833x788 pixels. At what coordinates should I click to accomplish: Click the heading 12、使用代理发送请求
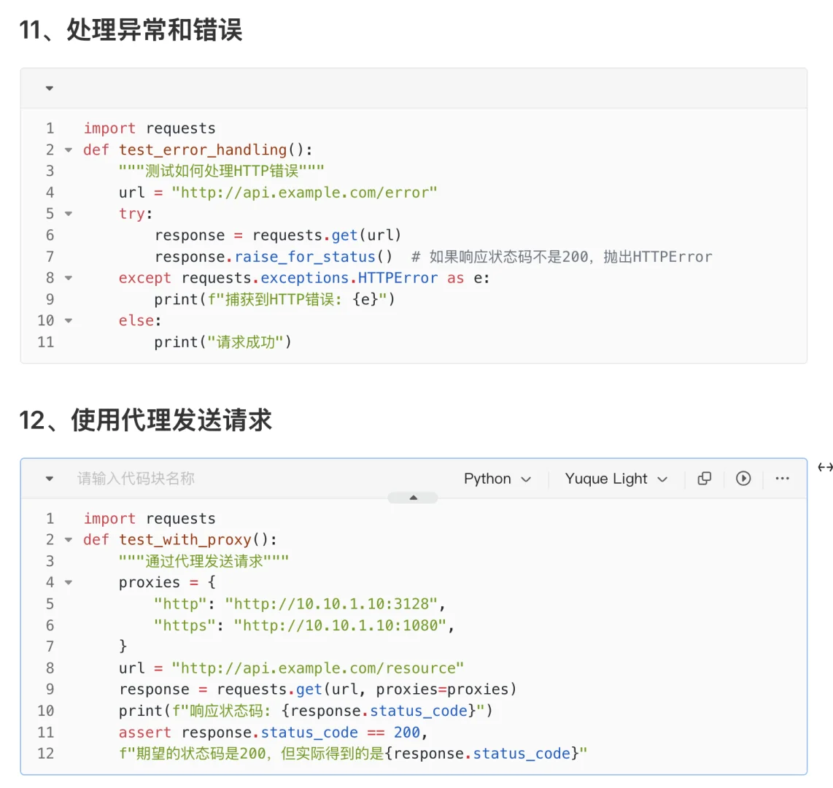pyautogui.click(x=146, y=420)
